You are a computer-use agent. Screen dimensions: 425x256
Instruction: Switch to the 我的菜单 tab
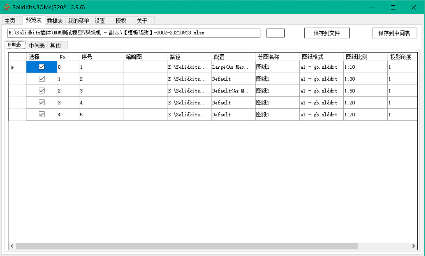pos(78,20)
